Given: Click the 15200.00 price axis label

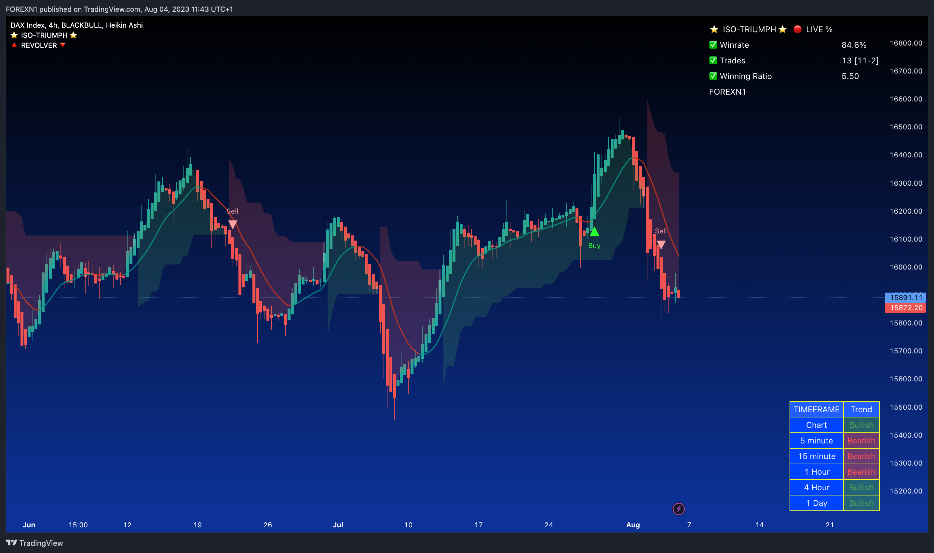Looking at the screenshot, I should 906,491.
